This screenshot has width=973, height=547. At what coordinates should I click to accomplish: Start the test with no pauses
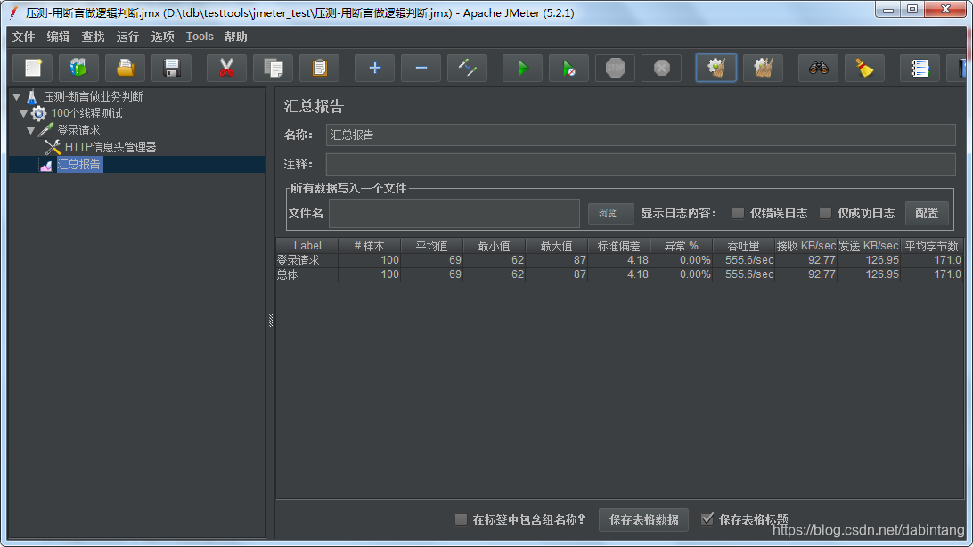coord(569,68)
